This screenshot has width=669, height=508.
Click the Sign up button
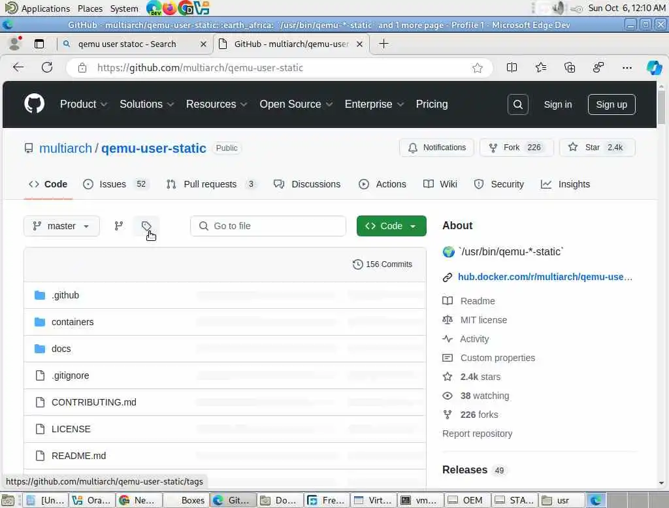pyautogui.click(x=612, y=104)
